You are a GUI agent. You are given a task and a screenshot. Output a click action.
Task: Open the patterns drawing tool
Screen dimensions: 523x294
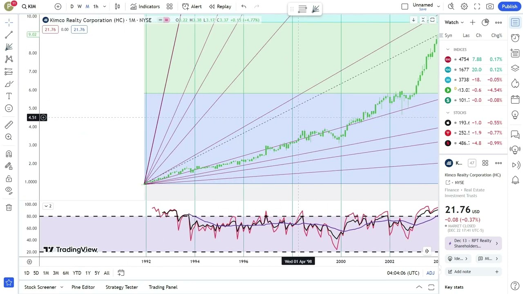coord(9,60)
